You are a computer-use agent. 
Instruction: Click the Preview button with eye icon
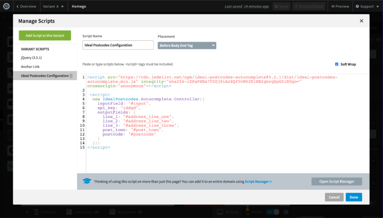[340, 6]
